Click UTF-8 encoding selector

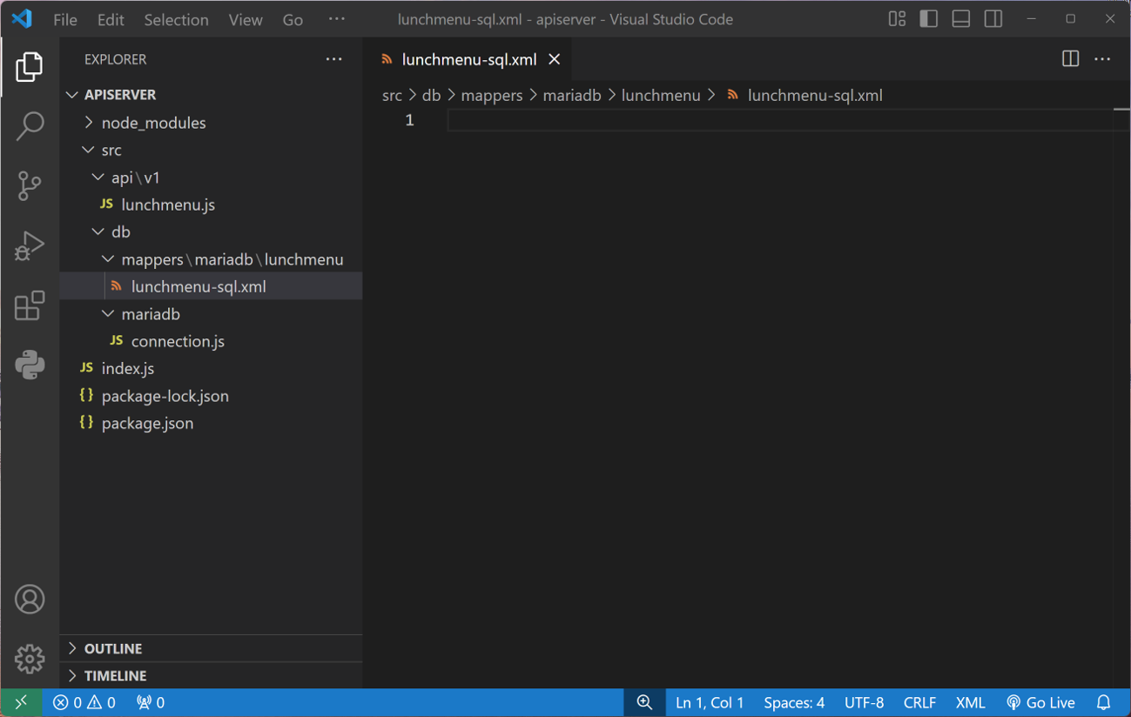pyautogui.click(x=864, y=702)
